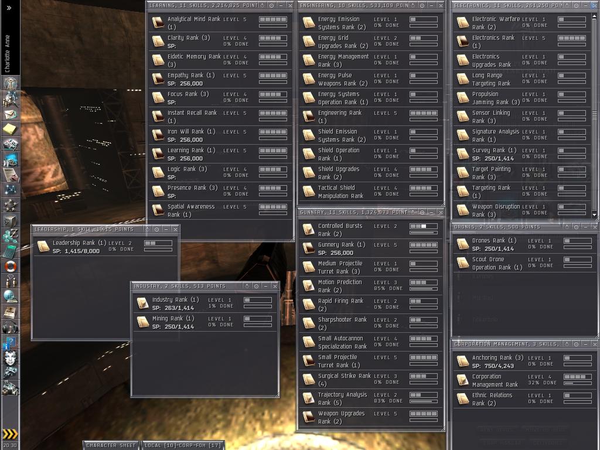Open the green calculator icon
600x450 pixels.
[11, 251]
